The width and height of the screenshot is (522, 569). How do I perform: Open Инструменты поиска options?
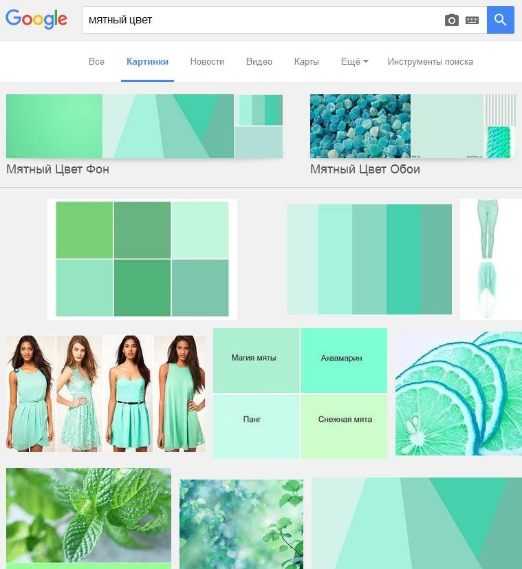tap(430, 61)
